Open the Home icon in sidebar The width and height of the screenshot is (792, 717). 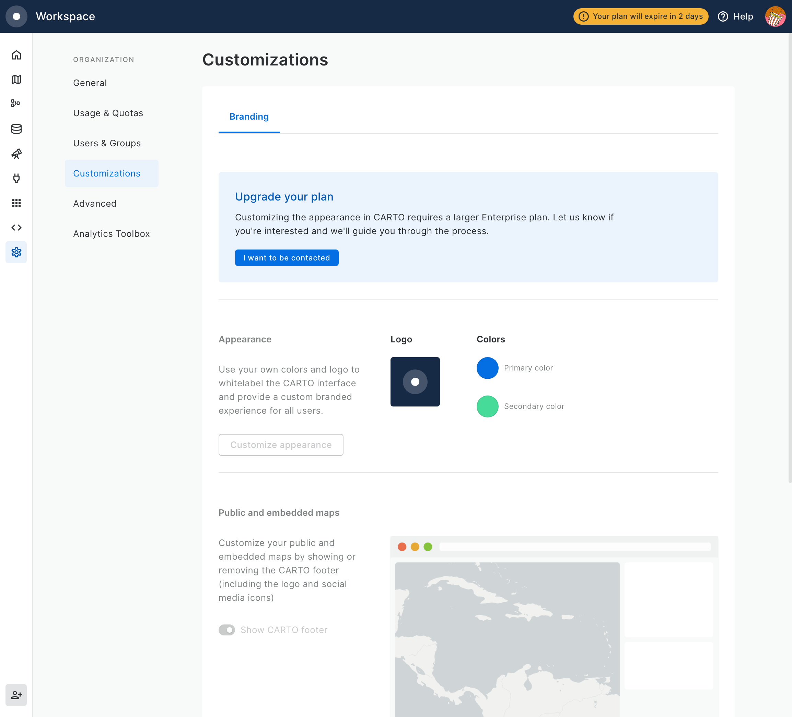pyautogui.click(x=16, y=55)
